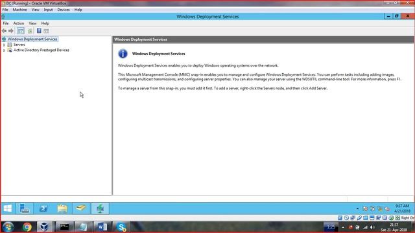This screenshot has width=415, height=233.
Task: Click the Right Ctrl host key indicator
Action: pos(407,218)
